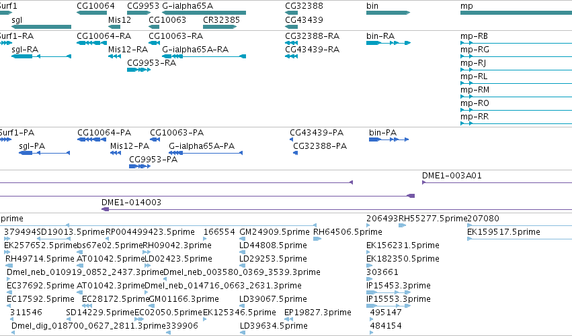Viewport: 572px width, 336px height.
Task: Select transcript sgl-RA
Action: pos(41,56)
